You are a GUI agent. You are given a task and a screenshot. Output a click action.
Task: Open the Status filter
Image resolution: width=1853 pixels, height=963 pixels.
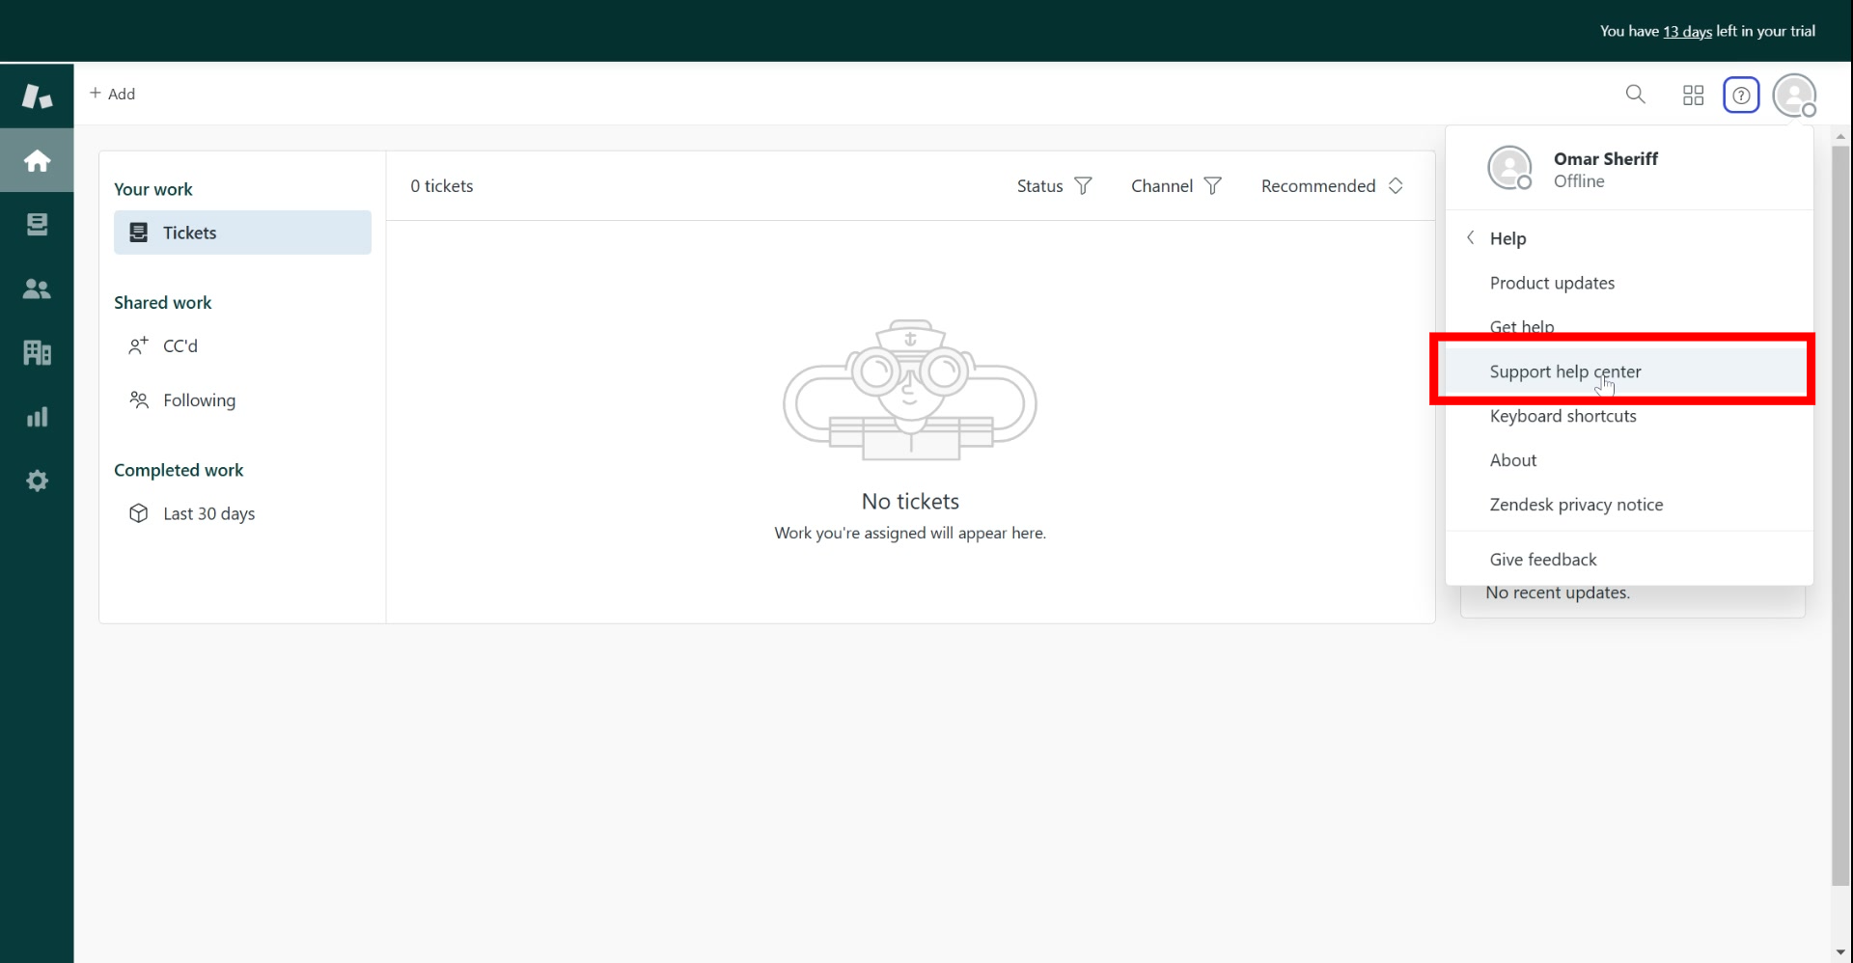[x=1054, y=186]
